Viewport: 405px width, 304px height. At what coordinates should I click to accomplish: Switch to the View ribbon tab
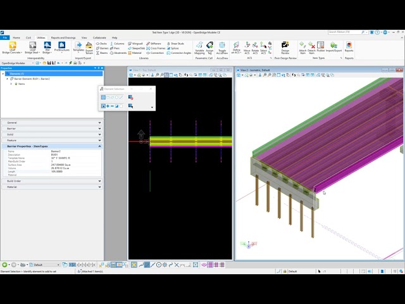tap(84, 38)
